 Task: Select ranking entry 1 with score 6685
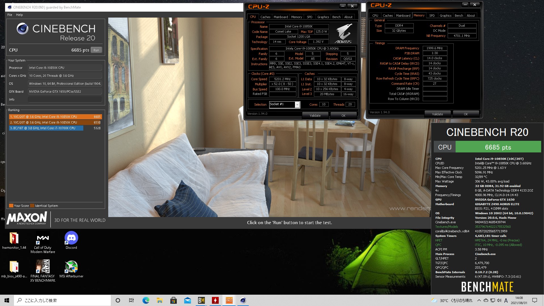click(55, 117)
